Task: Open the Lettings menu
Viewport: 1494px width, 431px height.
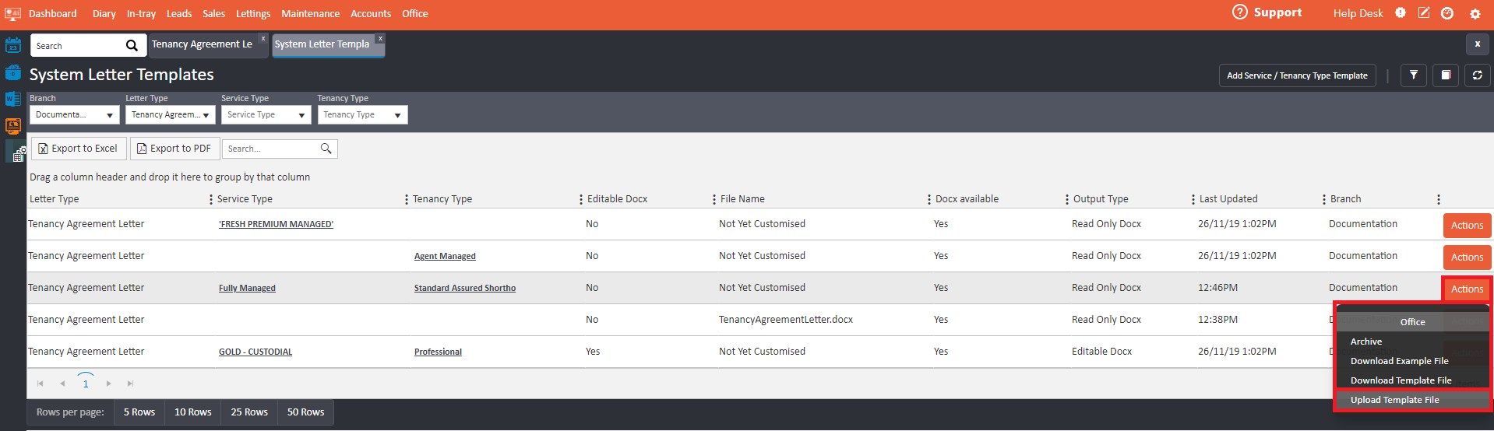Action: point(253,14)
